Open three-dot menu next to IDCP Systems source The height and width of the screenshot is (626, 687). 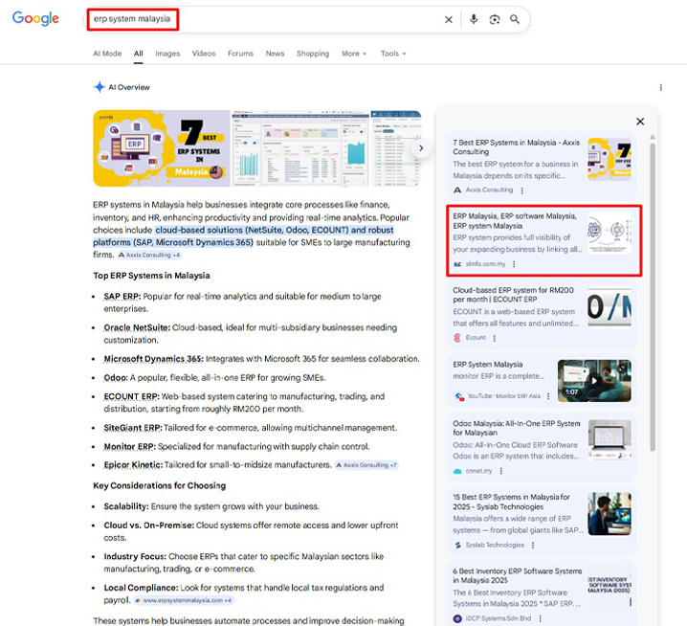coord(540,618)
